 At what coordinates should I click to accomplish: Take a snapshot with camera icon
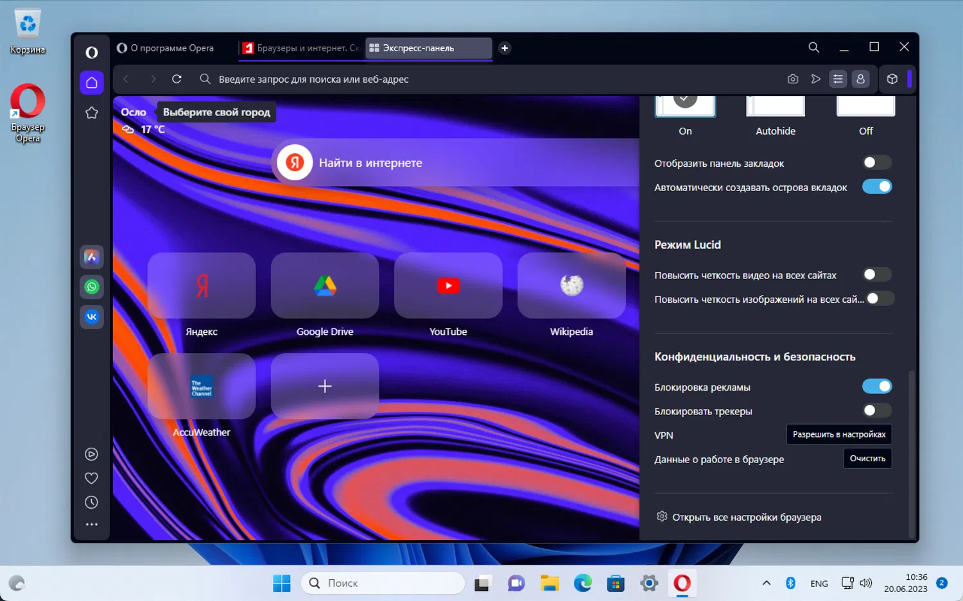tap(793, 79)
